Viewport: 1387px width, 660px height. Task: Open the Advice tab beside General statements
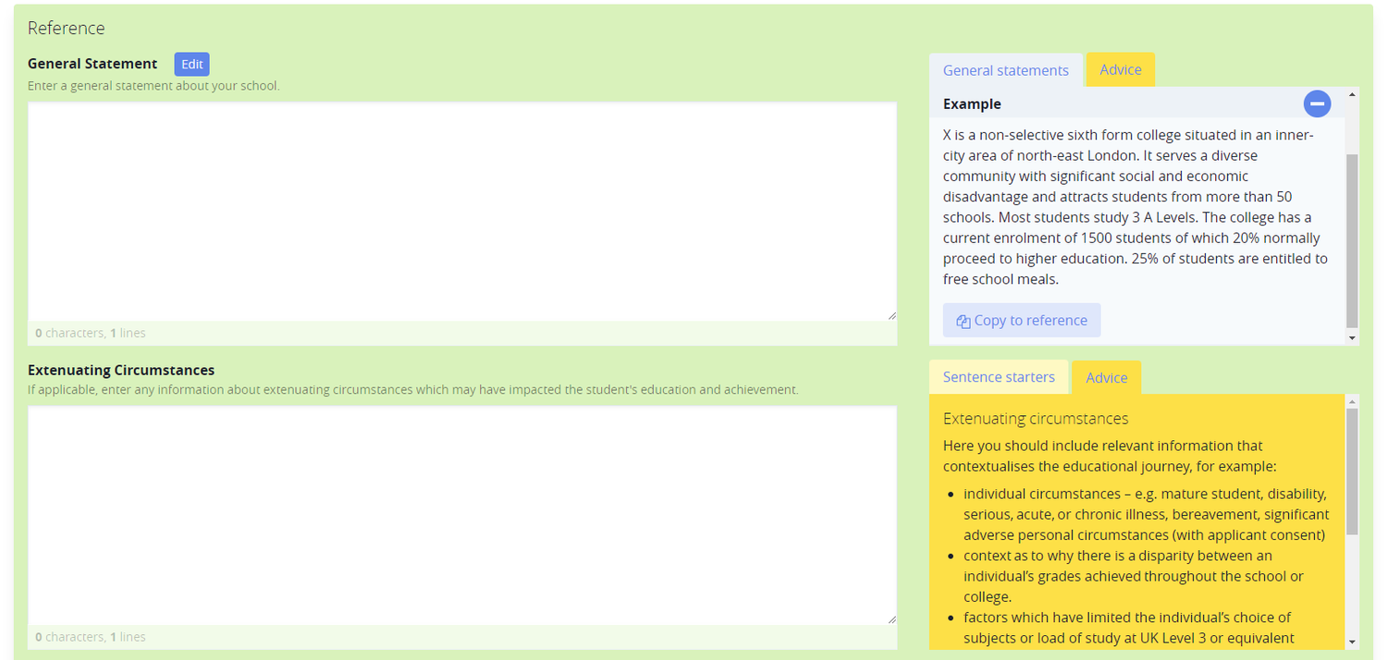coord(1121,70)
